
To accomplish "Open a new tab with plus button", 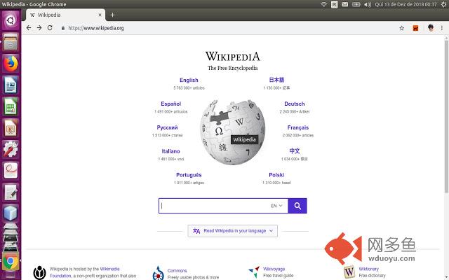I will [x=112, y=15].
